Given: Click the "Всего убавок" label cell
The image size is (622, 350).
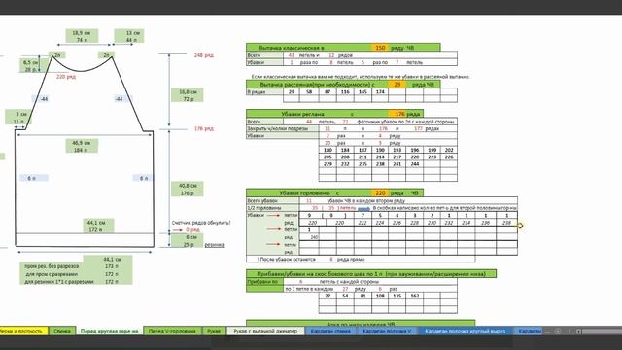Looking at the screenshot, I should (272, 201).
